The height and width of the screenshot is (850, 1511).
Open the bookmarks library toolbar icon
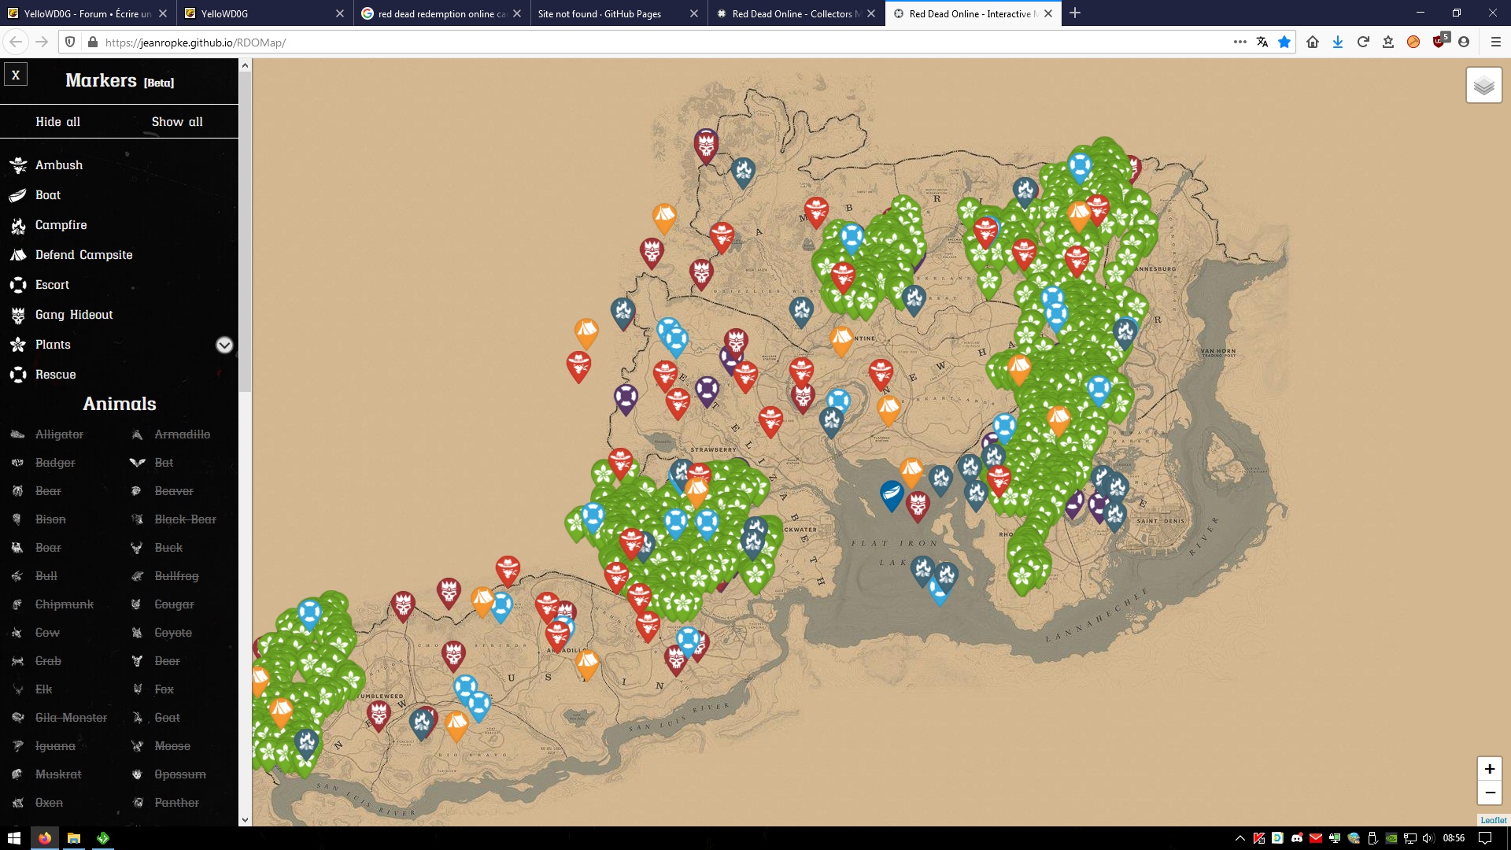click(x=1388, y=42)
